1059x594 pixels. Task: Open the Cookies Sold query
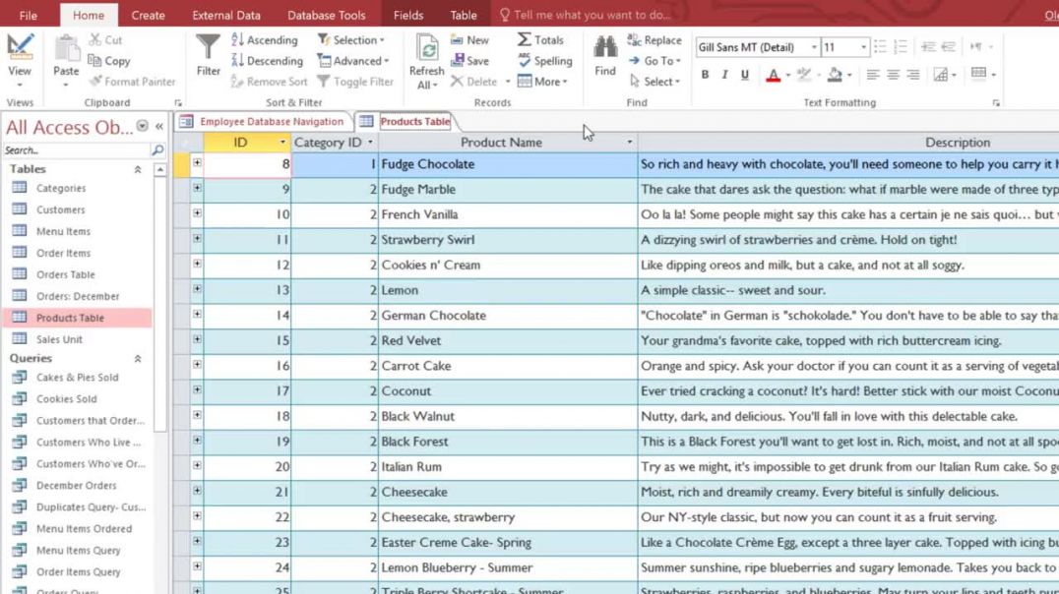66,399
